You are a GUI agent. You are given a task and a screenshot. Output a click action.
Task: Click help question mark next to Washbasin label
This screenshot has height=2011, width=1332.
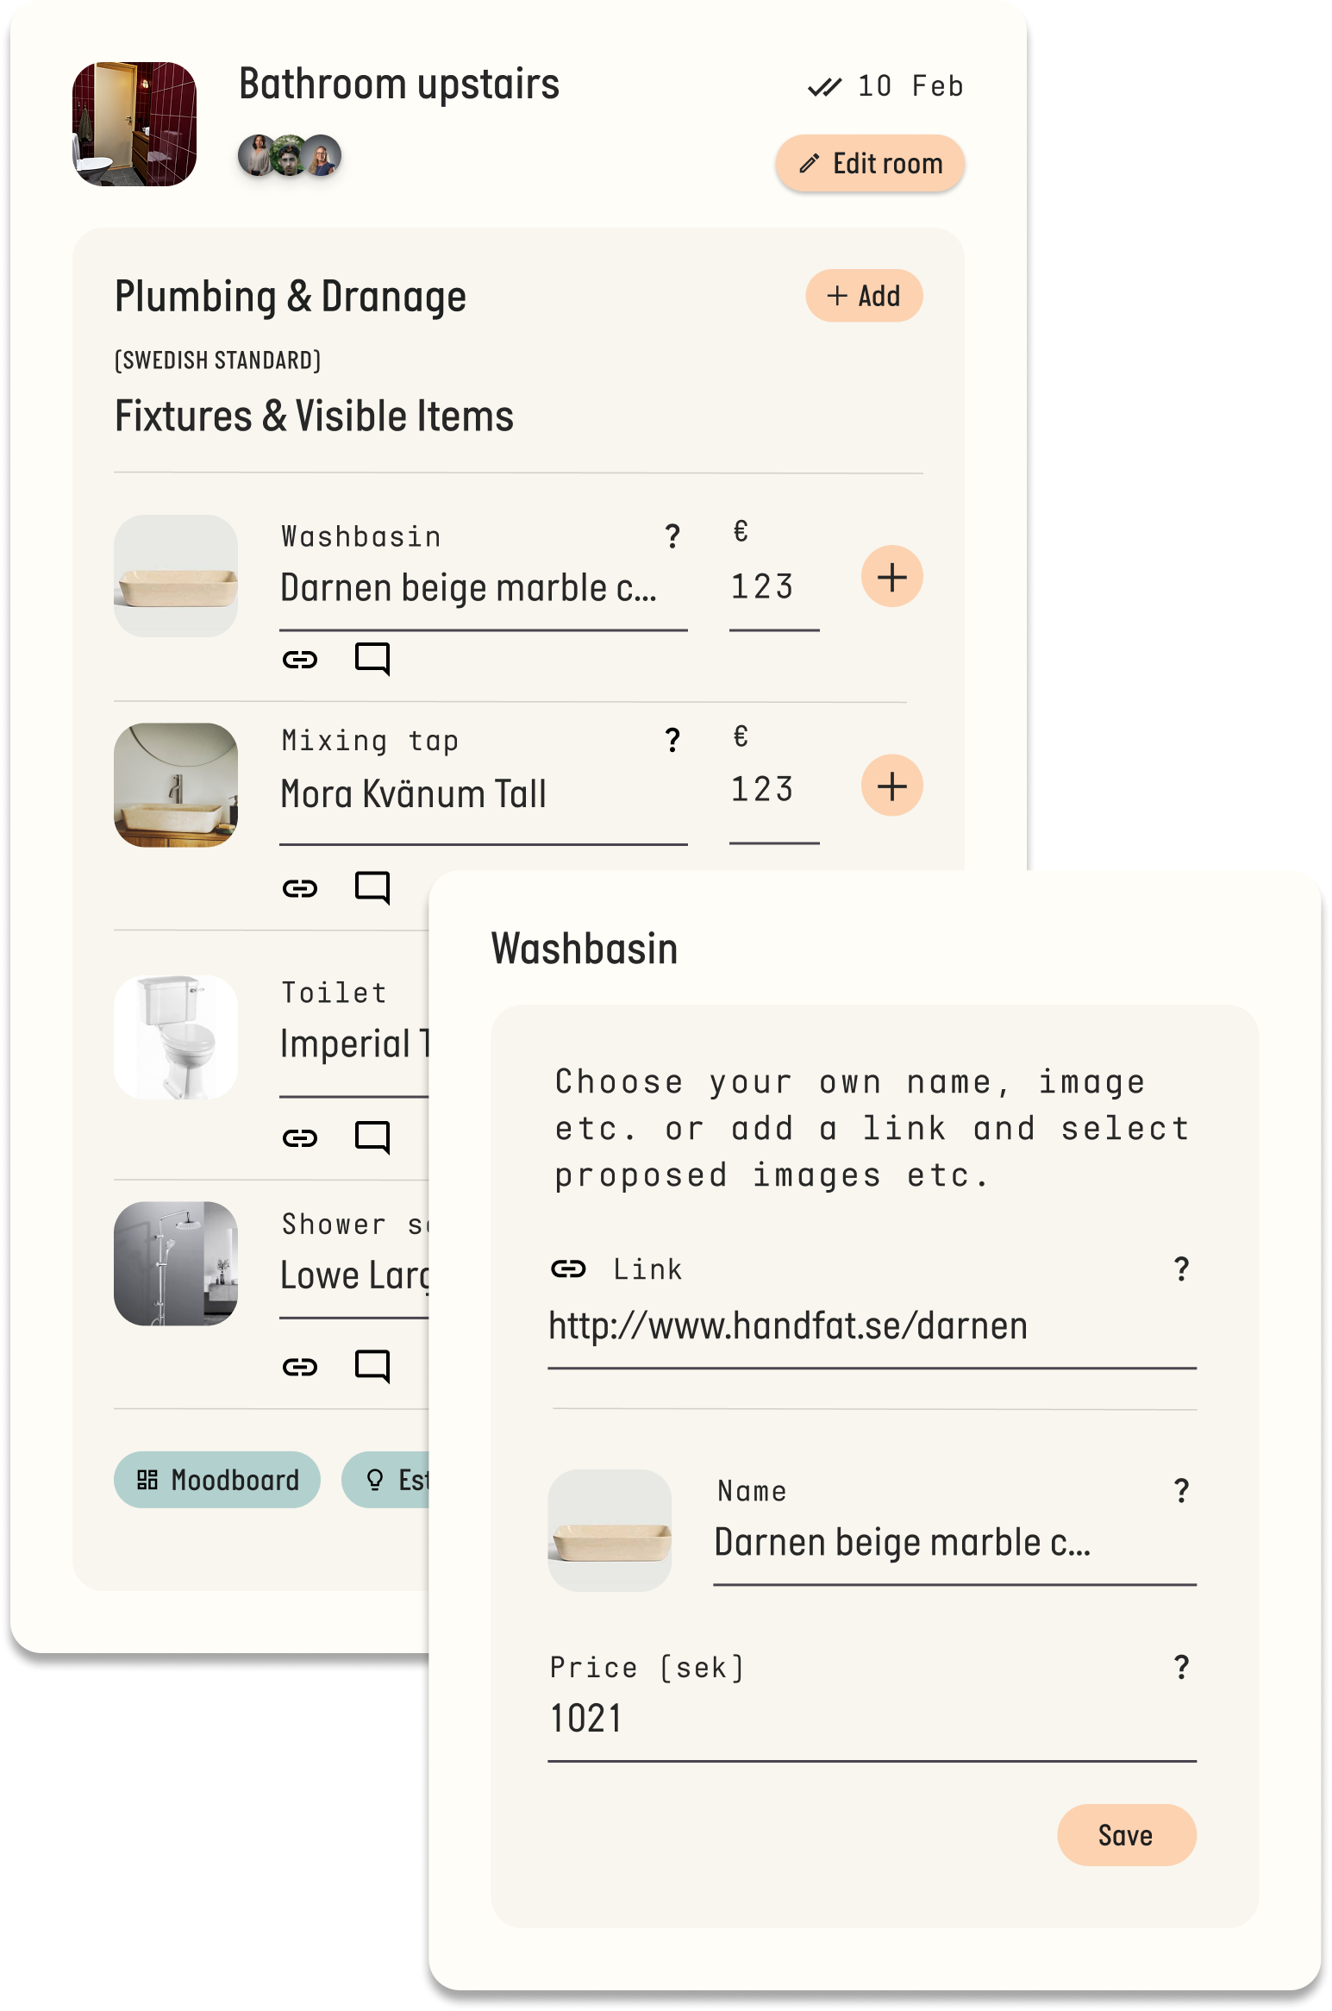[x=672, y=536]
